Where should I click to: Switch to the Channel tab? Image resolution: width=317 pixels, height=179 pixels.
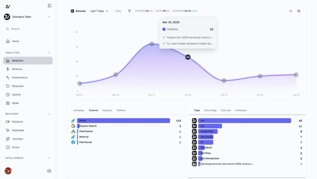94,110
